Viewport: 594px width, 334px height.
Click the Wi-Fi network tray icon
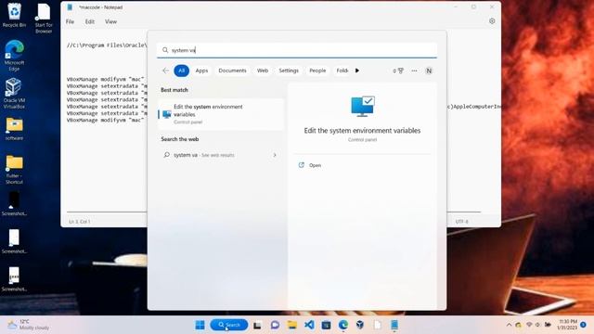pos(529,325)
